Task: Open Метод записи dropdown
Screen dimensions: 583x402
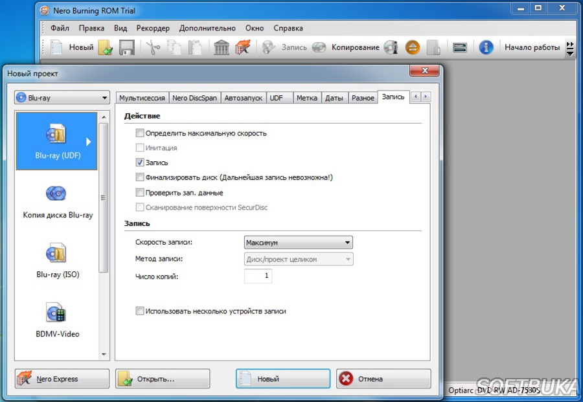Action: (x=298, y=260)
